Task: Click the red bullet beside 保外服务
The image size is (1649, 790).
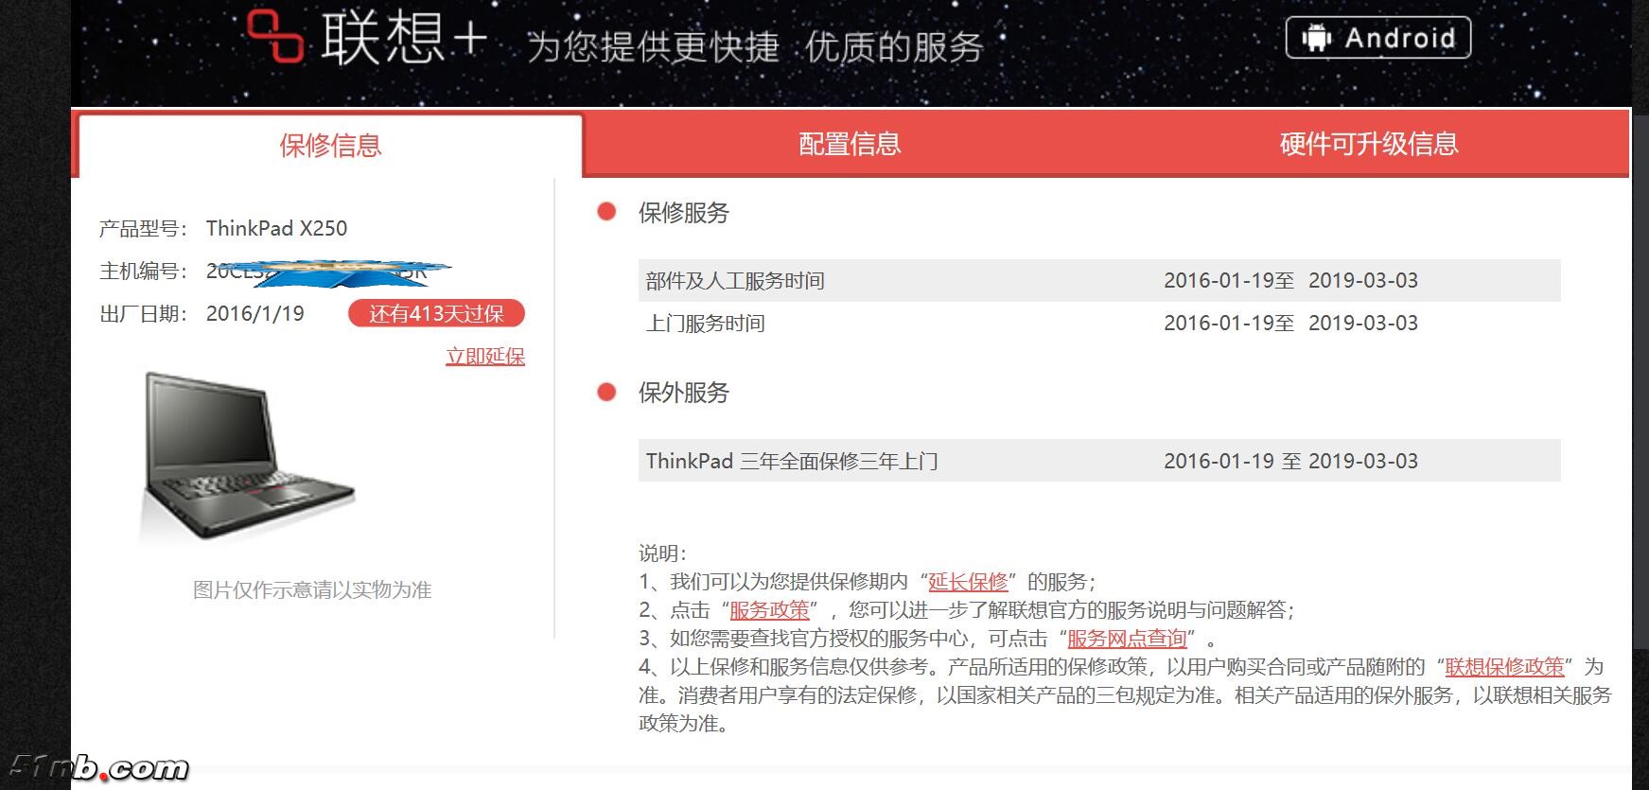Action: pos(606,392)
